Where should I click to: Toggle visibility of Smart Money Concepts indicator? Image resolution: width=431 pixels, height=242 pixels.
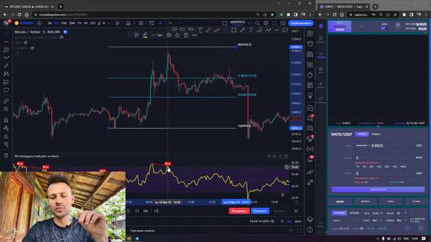tap(61, 38)
